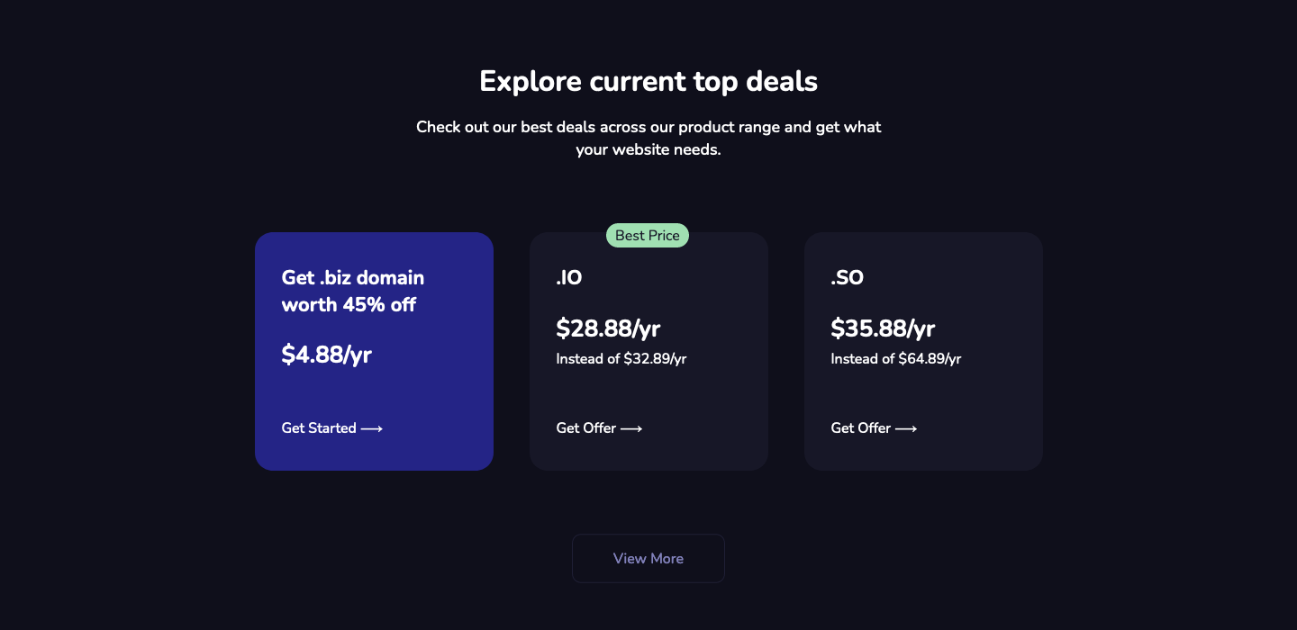
Task: Click the Get Started link
Action: (x=318, y=427)
